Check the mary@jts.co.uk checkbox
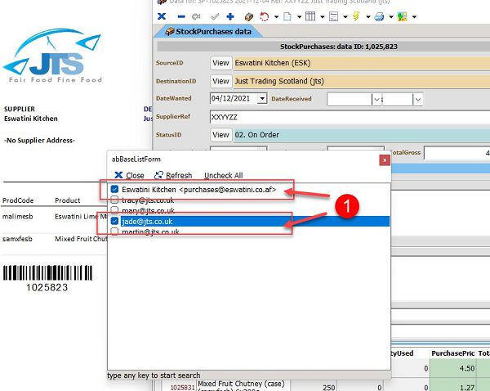 [x=114, y=209]
